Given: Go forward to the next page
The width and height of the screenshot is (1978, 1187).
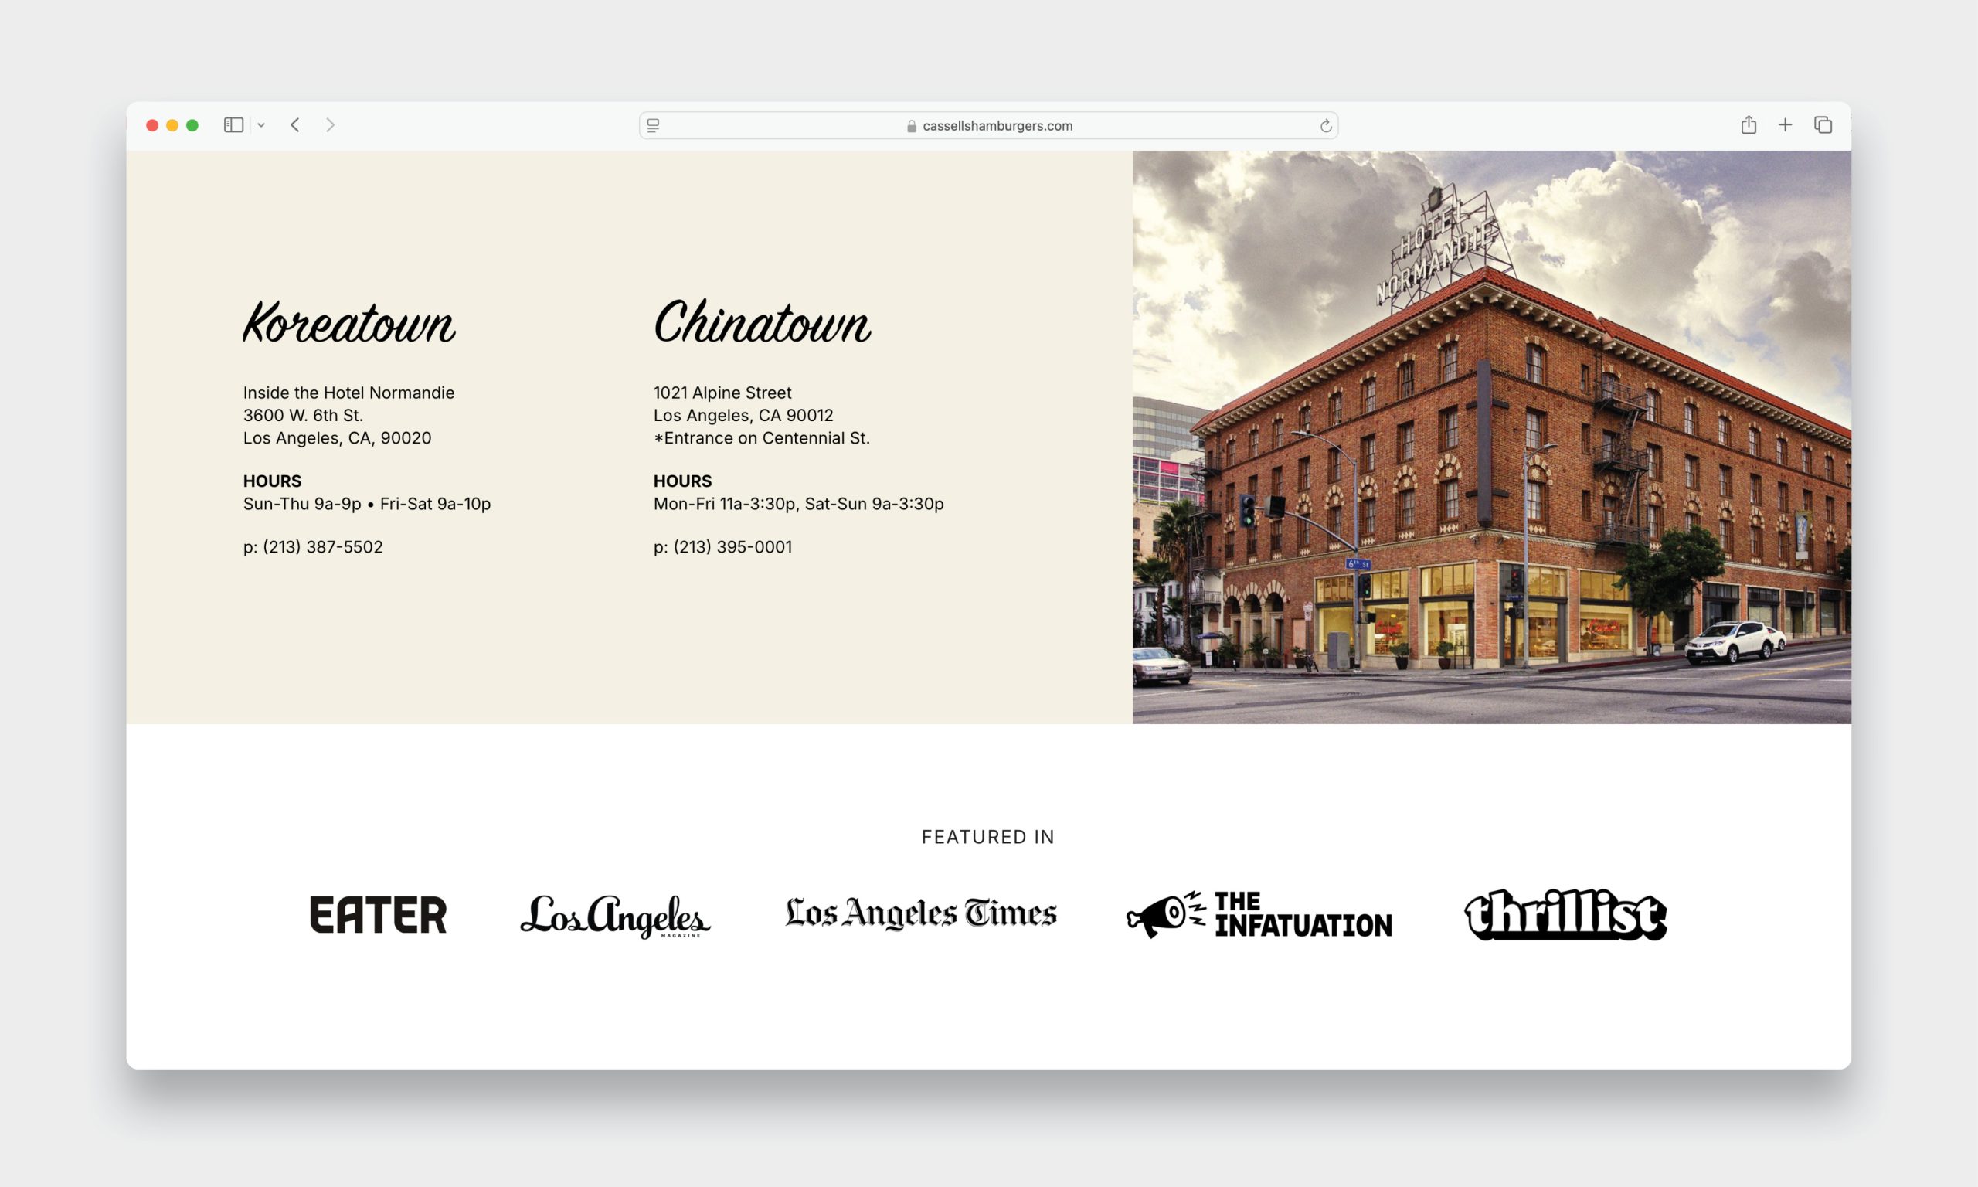Looking at the screenshot, I should 330,124.
